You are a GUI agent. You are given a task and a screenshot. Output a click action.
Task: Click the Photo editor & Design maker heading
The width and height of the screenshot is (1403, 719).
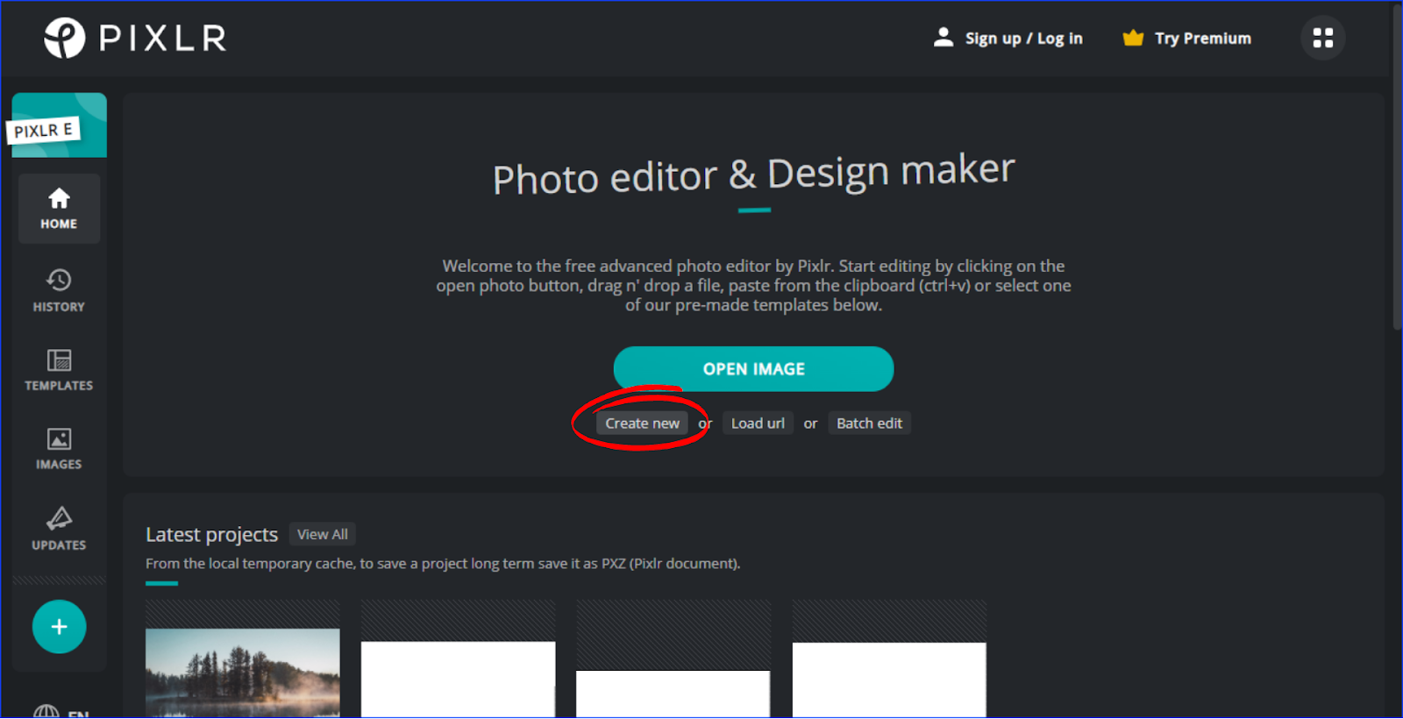(x=754, y=174)
